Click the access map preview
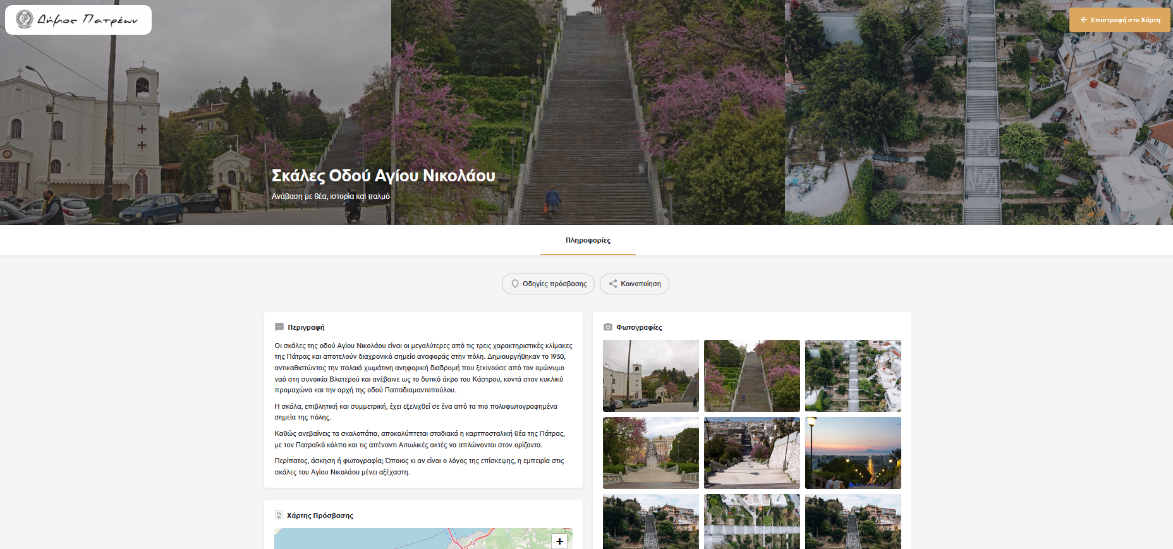Screen dimensions: 1173x549 411,539
